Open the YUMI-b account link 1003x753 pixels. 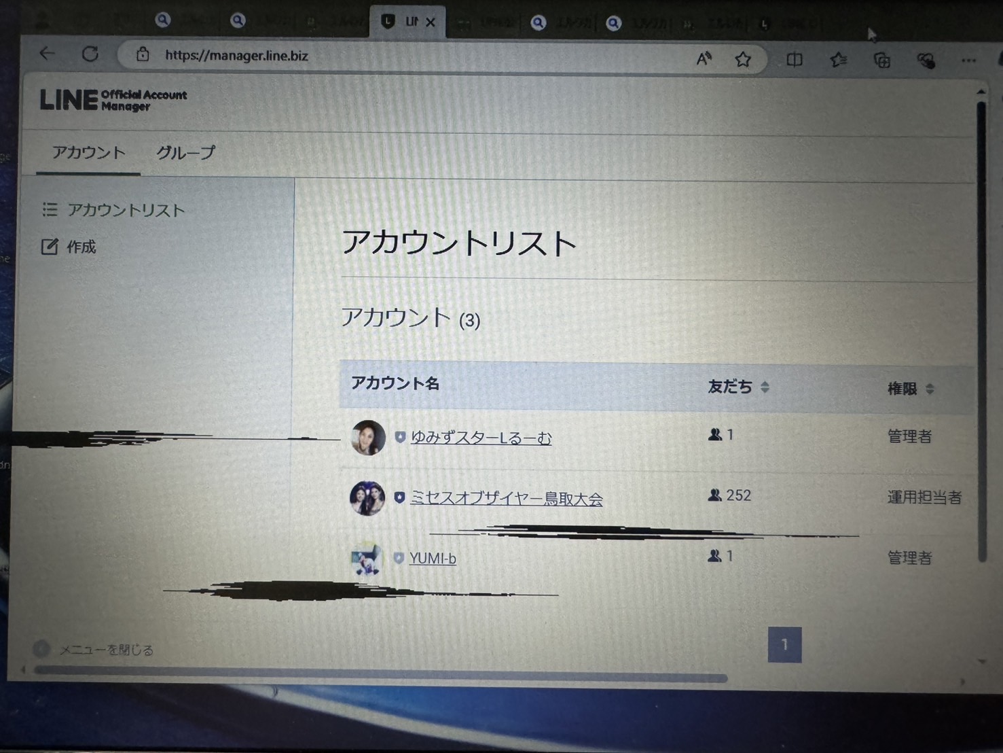433,559
